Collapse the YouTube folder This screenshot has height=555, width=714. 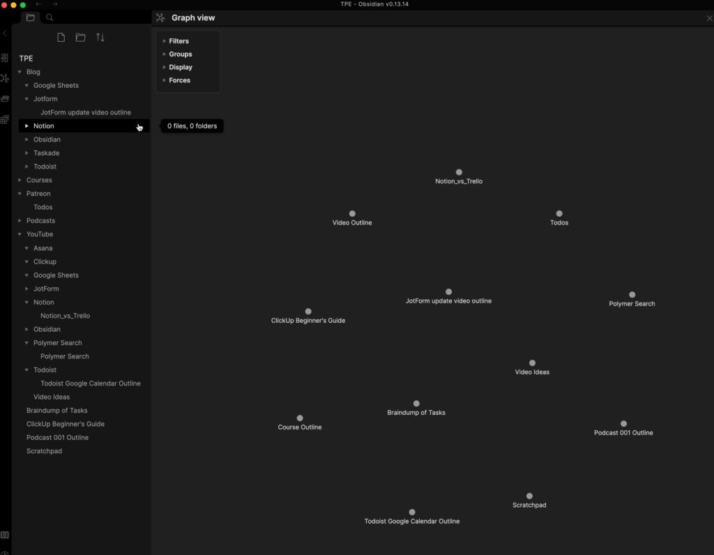20,234
